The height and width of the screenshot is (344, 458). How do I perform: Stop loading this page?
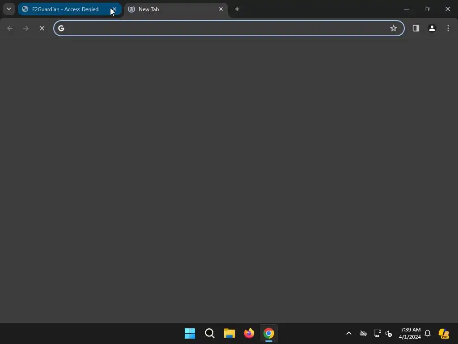pyautogui.click(x=42, y=28)
